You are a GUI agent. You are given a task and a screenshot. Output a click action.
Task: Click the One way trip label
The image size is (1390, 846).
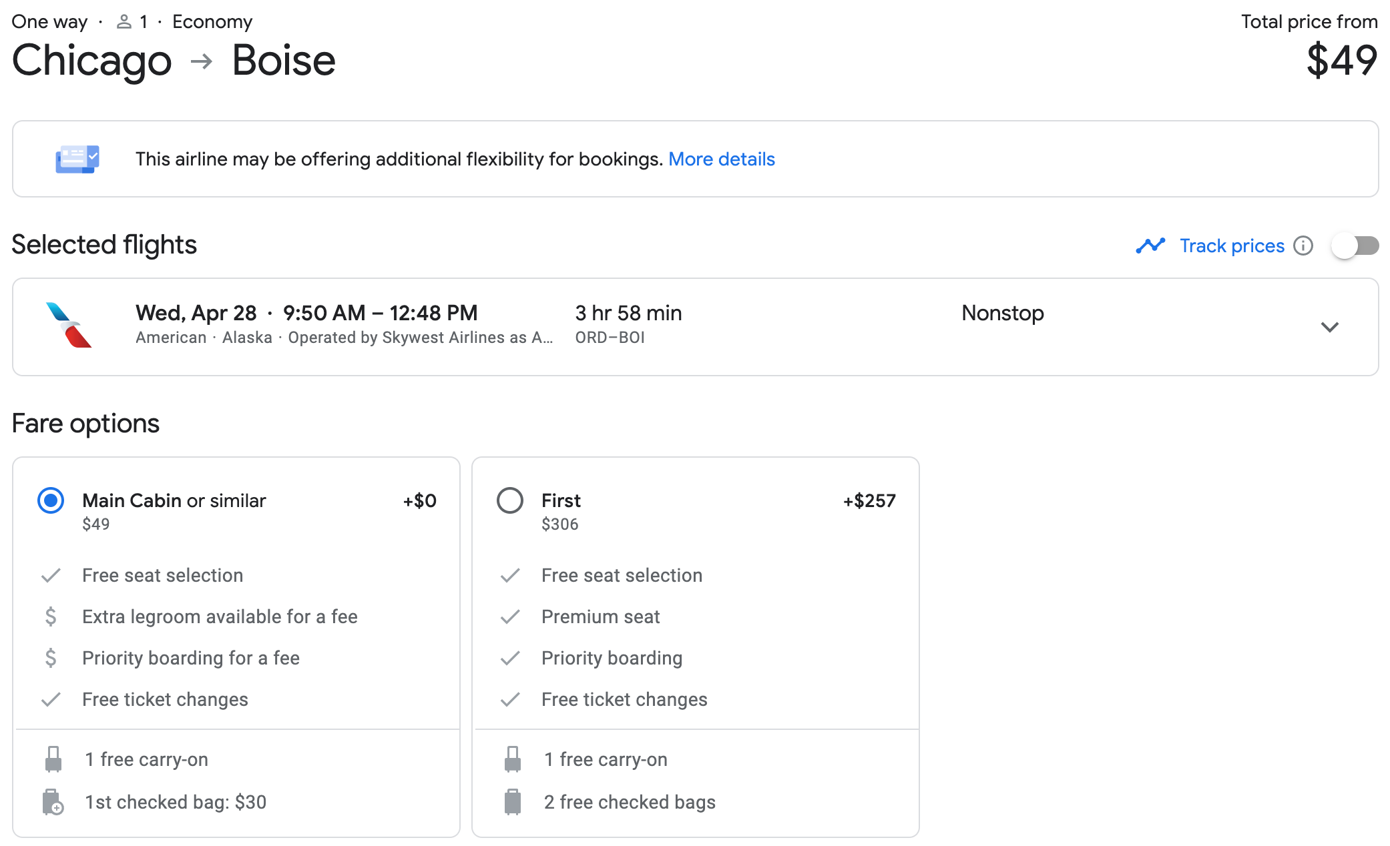pyautogui.click(x=49, y=22)
